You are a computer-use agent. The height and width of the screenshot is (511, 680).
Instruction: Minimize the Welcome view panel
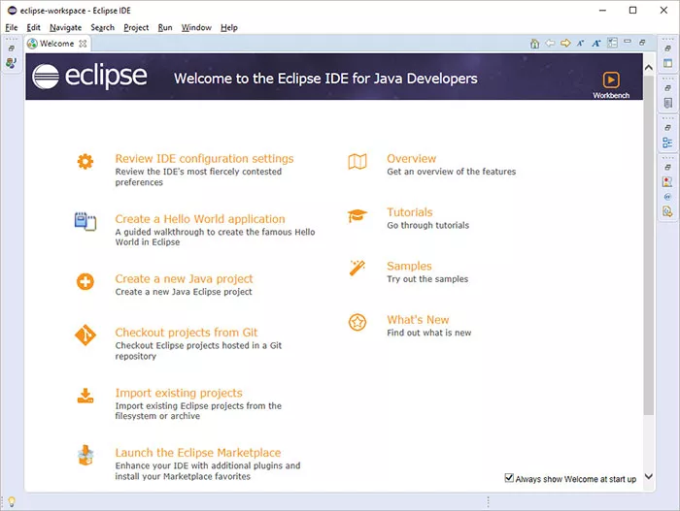coord(628,42)
